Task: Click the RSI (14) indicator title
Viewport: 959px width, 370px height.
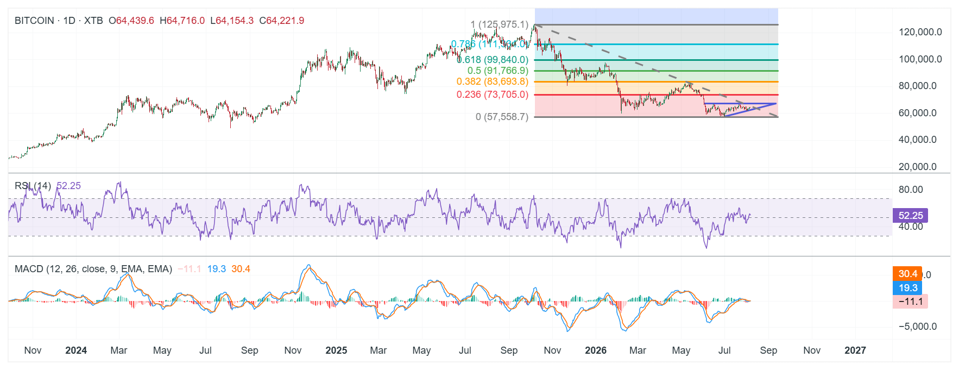Action: click(33, 186)
